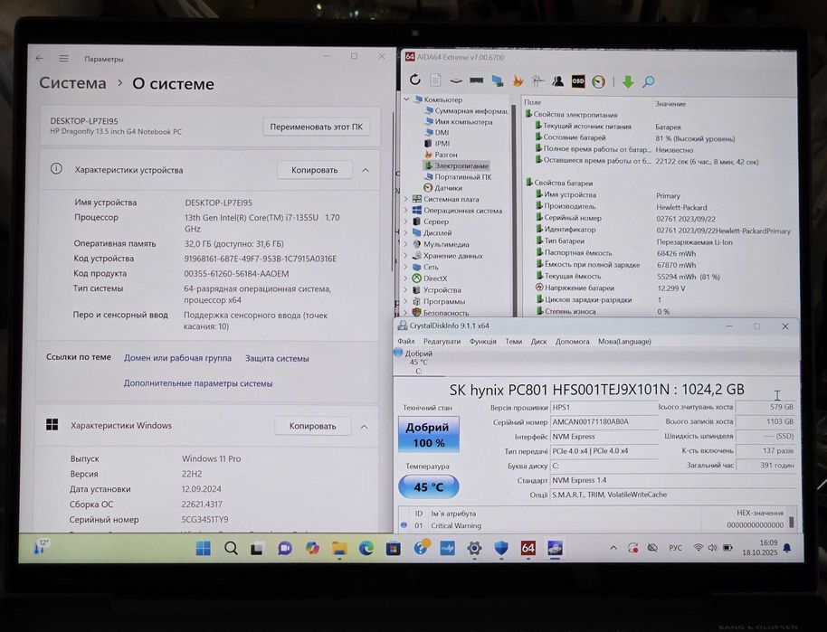Open Task View on taskbar

coord(257,548)
